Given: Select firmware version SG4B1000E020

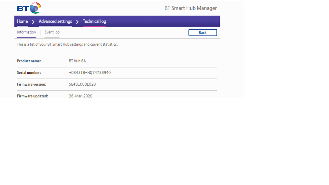Looking at the screenshot, I should (82, 85).
